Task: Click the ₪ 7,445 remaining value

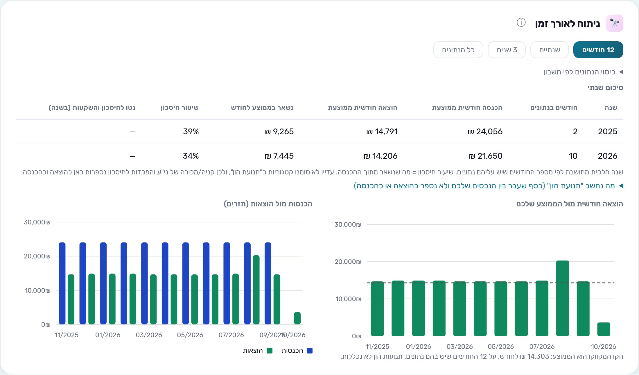Action: pos(279,156)
